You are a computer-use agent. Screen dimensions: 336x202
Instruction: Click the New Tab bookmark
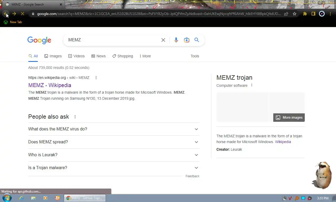click(13, 22)
